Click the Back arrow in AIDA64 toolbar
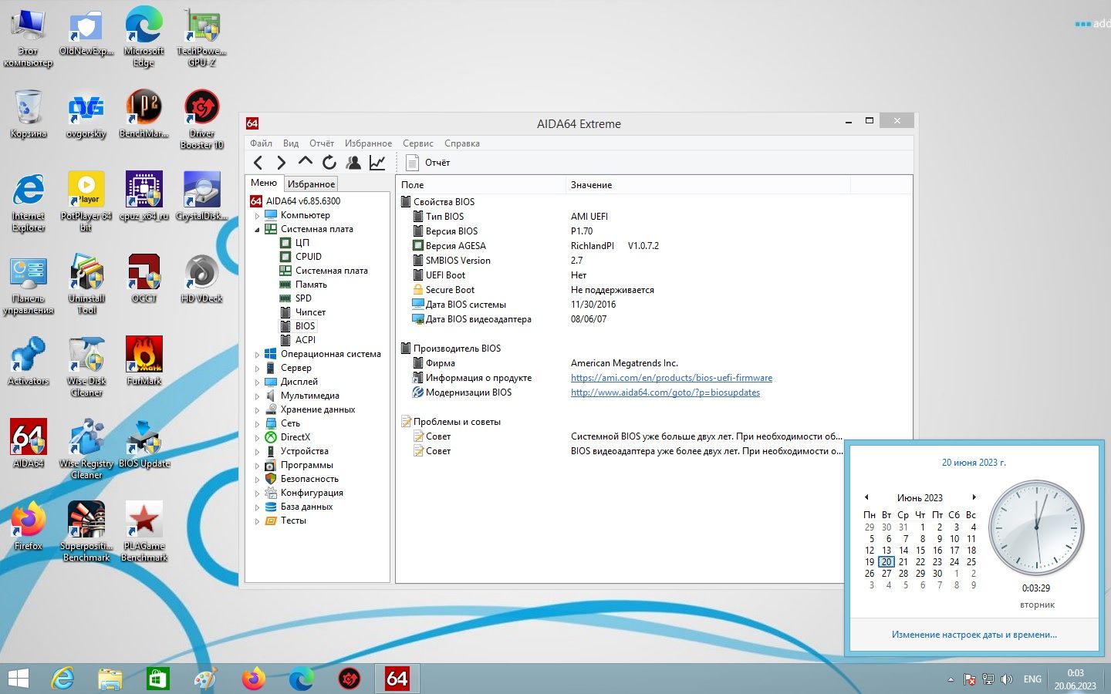 pos(258,163)
